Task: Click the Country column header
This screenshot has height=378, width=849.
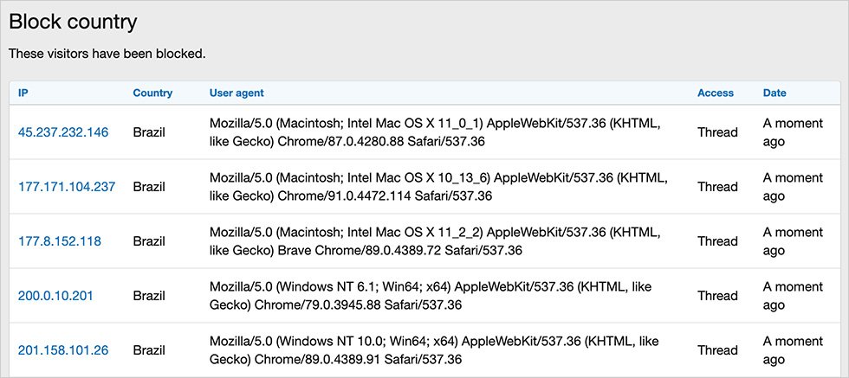Action: coord(152,93)
